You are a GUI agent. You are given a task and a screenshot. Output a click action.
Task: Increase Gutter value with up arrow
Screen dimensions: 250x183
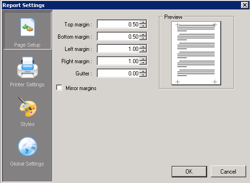pos(143,71)
